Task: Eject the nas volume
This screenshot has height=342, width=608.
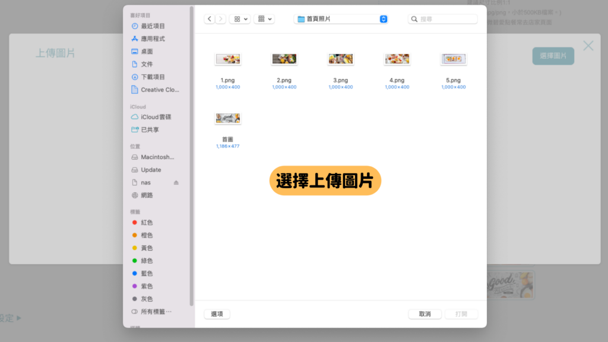Action: coord(176,183)
